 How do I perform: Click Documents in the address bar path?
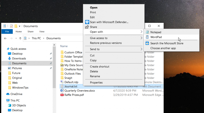pyautogui.click(x=54, y=38)
